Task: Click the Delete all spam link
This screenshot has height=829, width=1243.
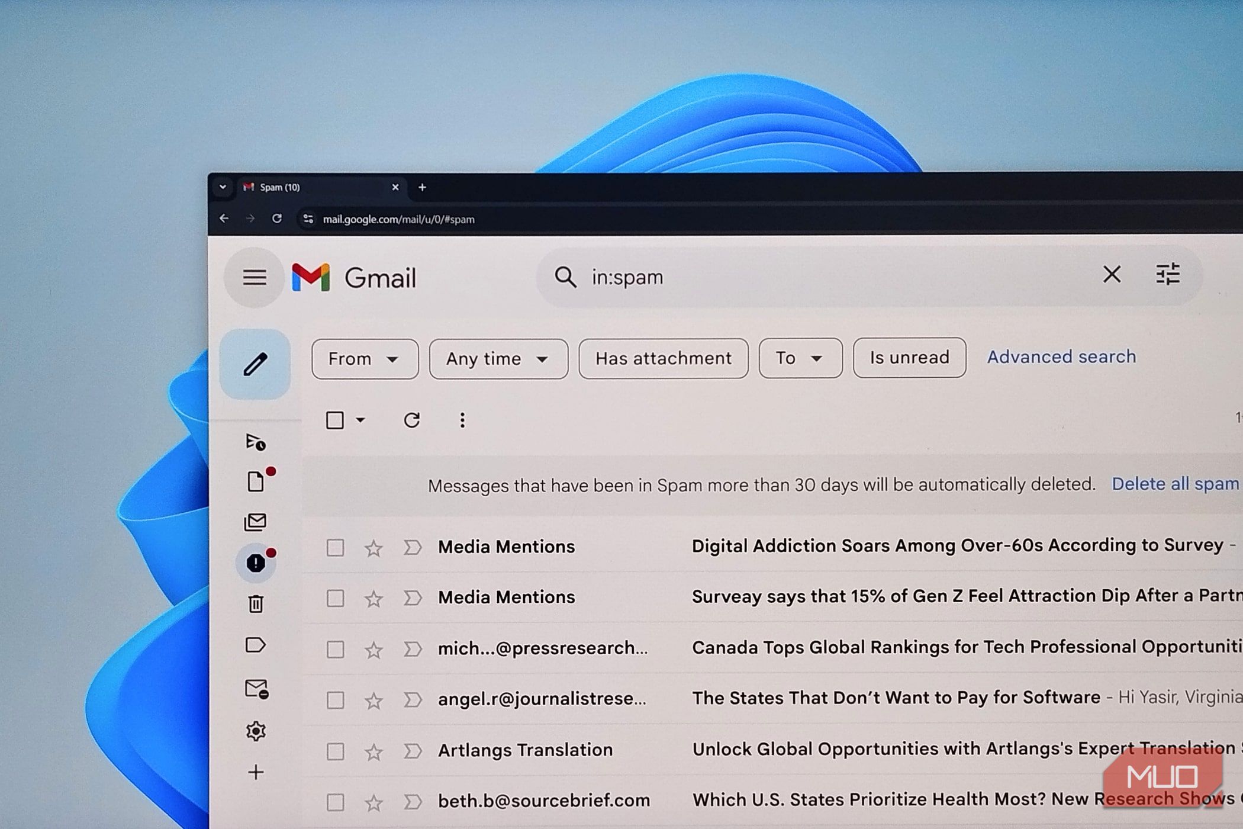Action: [1174, 484]
